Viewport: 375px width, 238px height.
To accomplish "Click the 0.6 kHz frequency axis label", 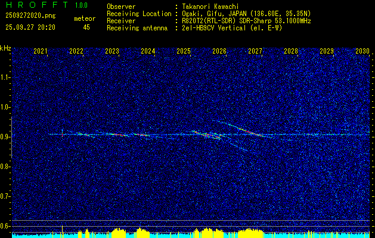I will [5, 226].
